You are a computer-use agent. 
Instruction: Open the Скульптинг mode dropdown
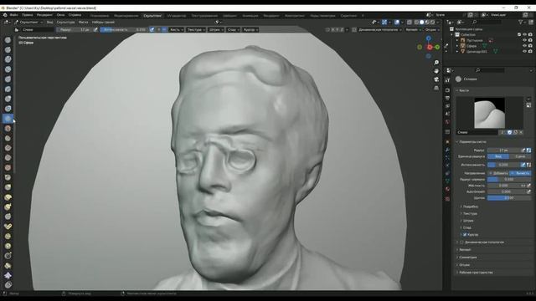point(28,23)
